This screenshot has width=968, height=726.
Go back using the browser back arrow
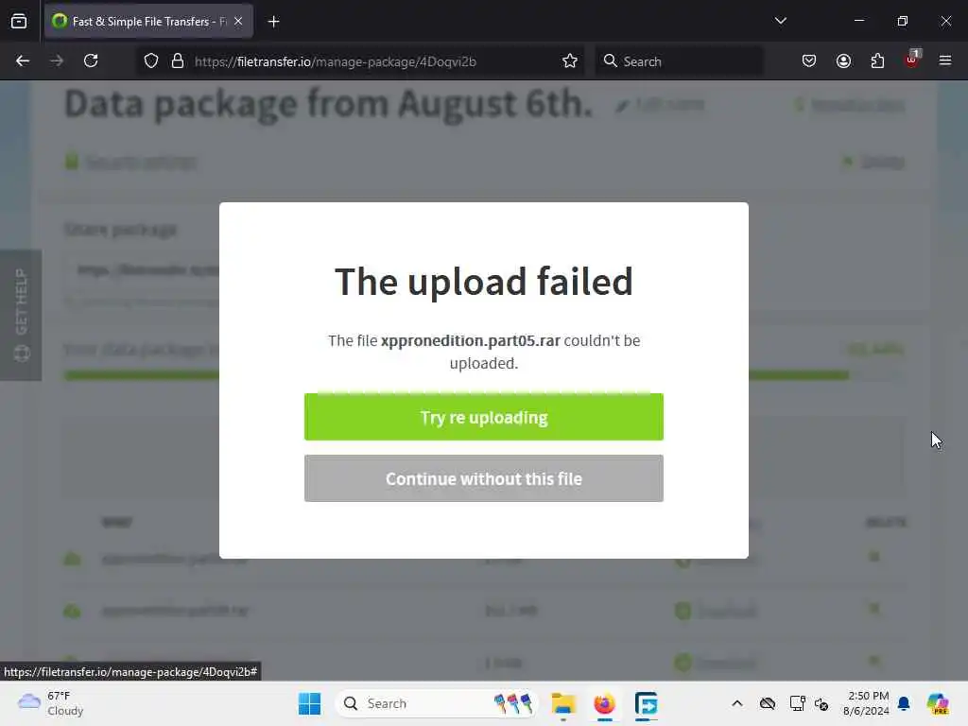tap(23, 60)
